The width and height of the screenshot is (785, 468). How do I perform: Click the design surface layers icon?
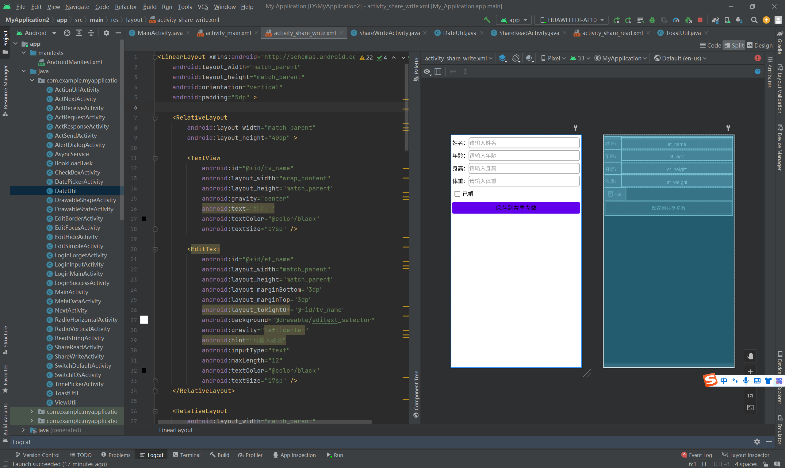(x=502, y=58)
